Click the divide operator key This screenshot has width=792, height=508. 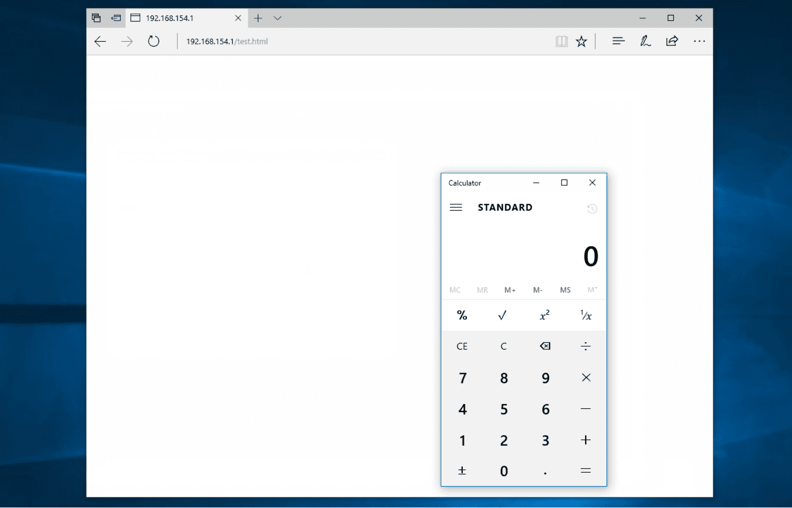point(586,346)
